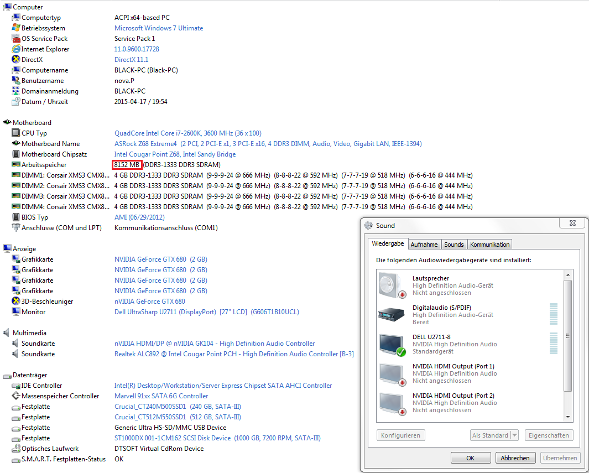
Task: Click the Als Standard button
Action: 490,435
